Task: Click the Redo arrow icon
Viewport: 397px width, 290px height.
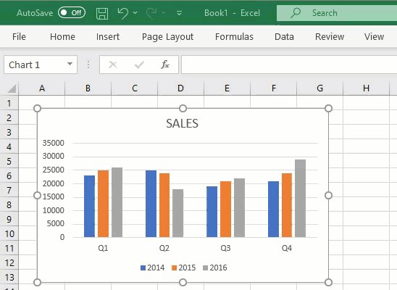Action: 151,13
